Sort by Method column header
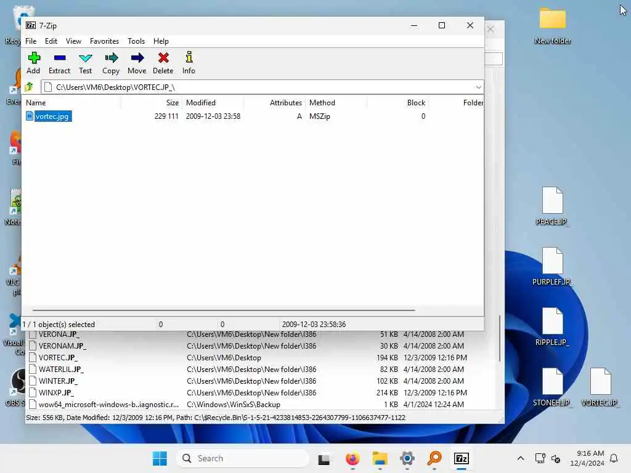The height and width of the screenshot is (473, 631). pos(336,103)
